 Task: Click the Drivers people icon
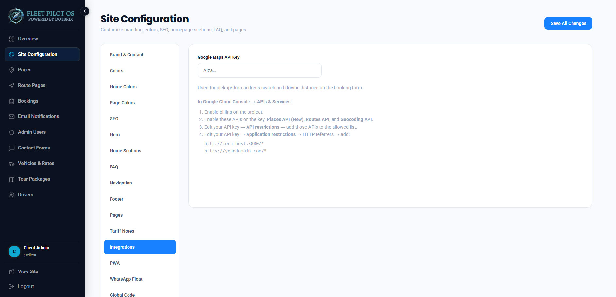coord(12,195)
